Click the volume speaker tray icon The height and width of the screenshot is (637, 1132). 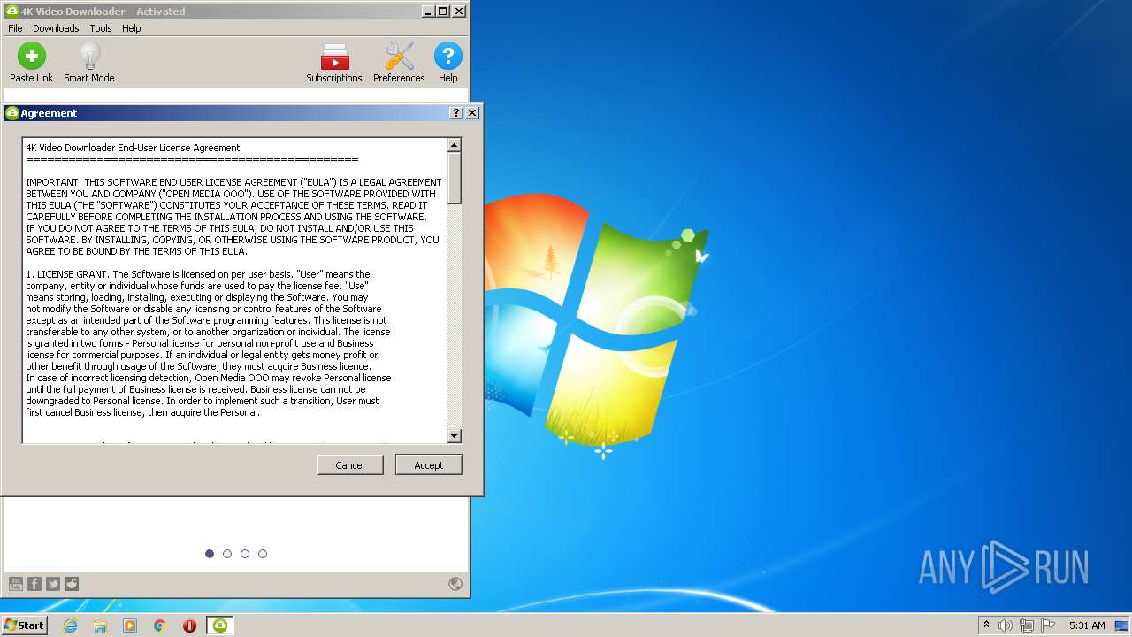point(1006,625)
